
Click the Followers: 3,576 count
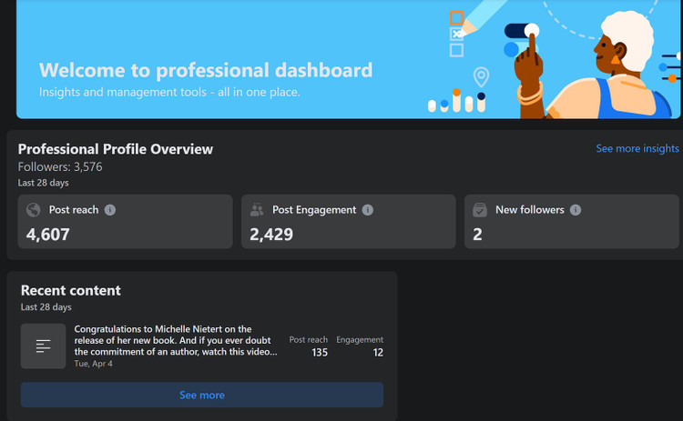[x=60, y=167]
